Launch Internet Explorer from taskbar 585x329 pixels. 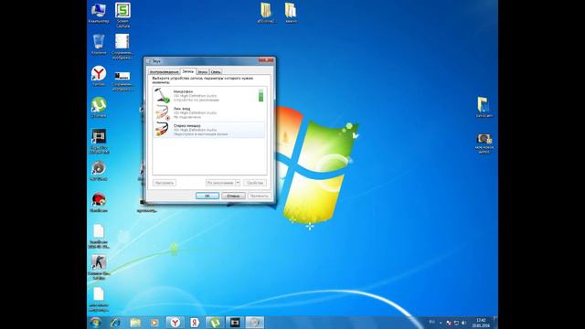coord(115,323)
